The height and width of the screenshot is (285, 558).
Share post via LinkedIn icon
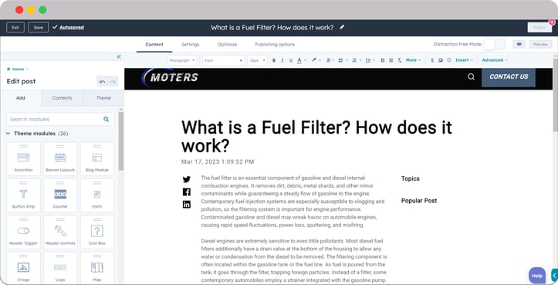(x=187, y=205)
